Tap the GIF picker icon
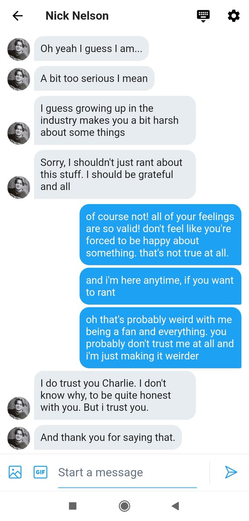249x521 pixels. point(40,472)
